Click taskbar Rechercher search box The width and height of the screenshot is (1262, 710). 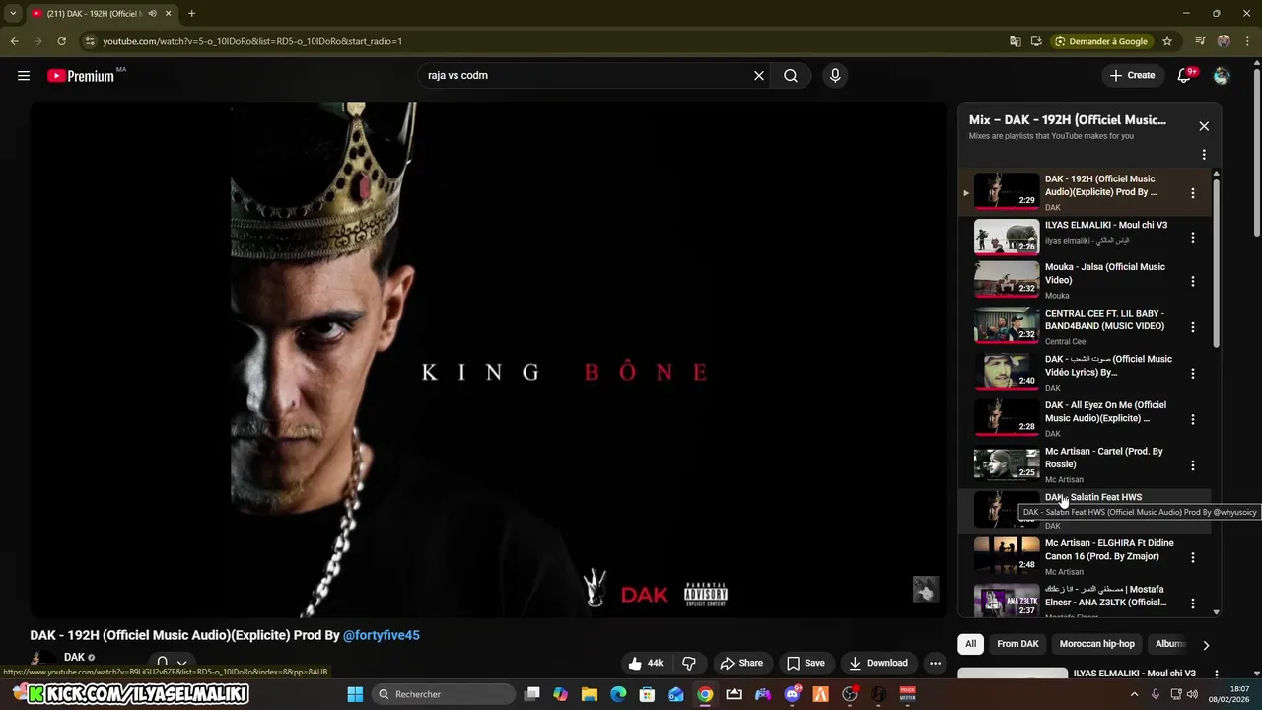click(x=444, y=694)
